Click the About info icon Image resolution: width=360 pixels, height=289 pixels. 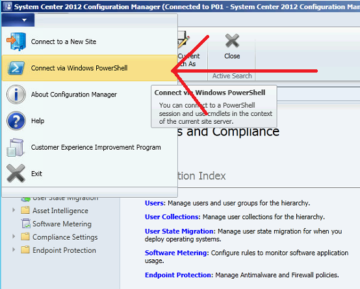click(x=16, y=95)
